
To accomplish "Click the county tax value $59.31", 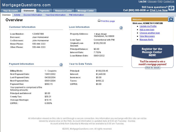I will [x=48, y=97].
